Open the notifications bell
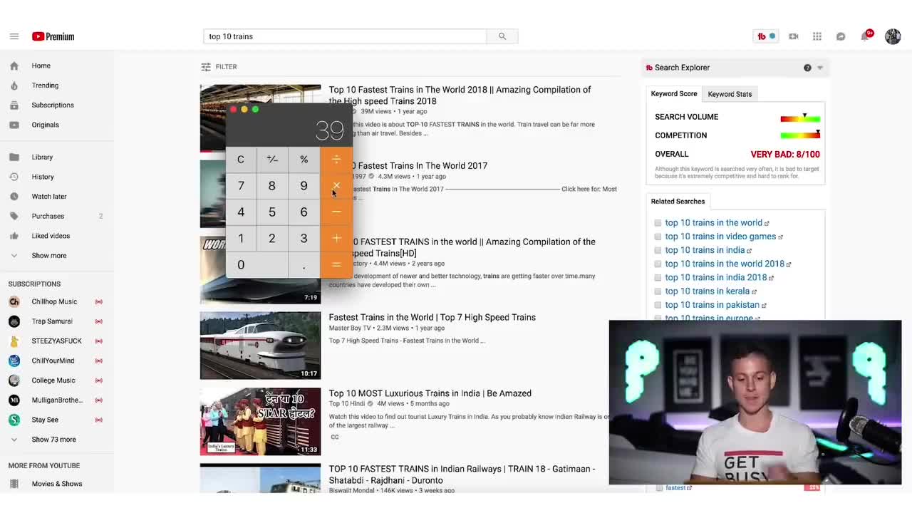This screenshot has height=513, width=912. pyautogui.click(x=866, y=36)
